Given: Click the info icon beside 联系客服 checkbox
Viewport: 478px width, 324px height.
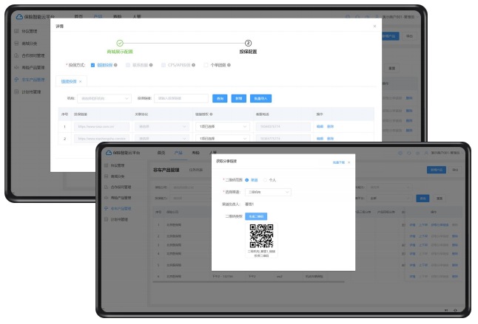Looking at the screenshot, I should click(x=151, y=65).
